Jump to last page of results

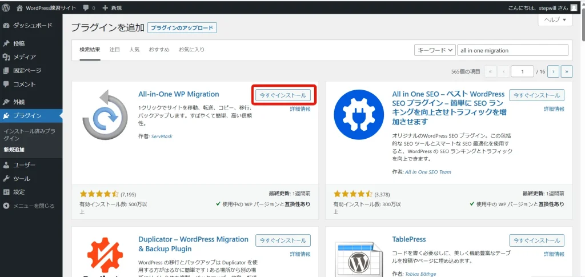tap(567, 71)
